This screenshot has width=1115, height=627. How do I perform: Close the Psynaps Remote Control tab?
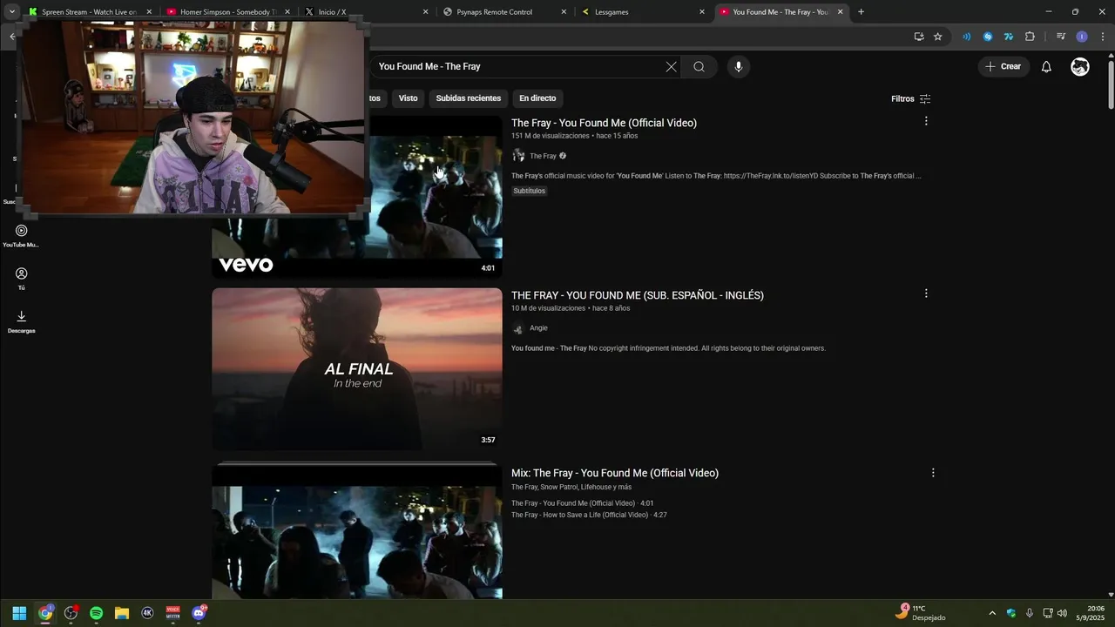(564, 12)
